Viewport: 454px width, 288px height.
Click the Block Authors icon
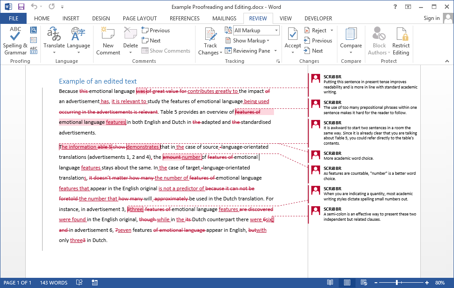pos(378,40)
